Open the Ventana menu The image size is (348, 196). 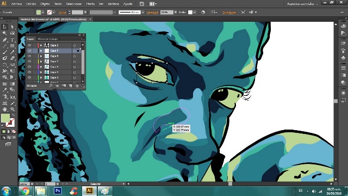coord(114,4)
